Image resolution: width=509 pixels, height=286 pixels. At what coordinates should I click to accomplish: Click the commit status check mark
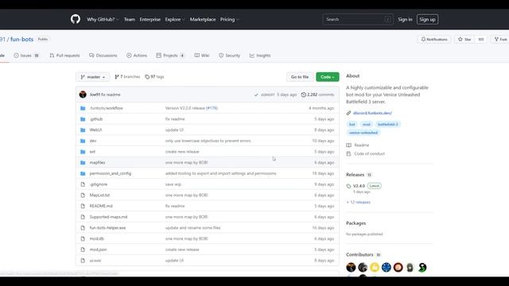pyautogui.click(x=256, y=95)
